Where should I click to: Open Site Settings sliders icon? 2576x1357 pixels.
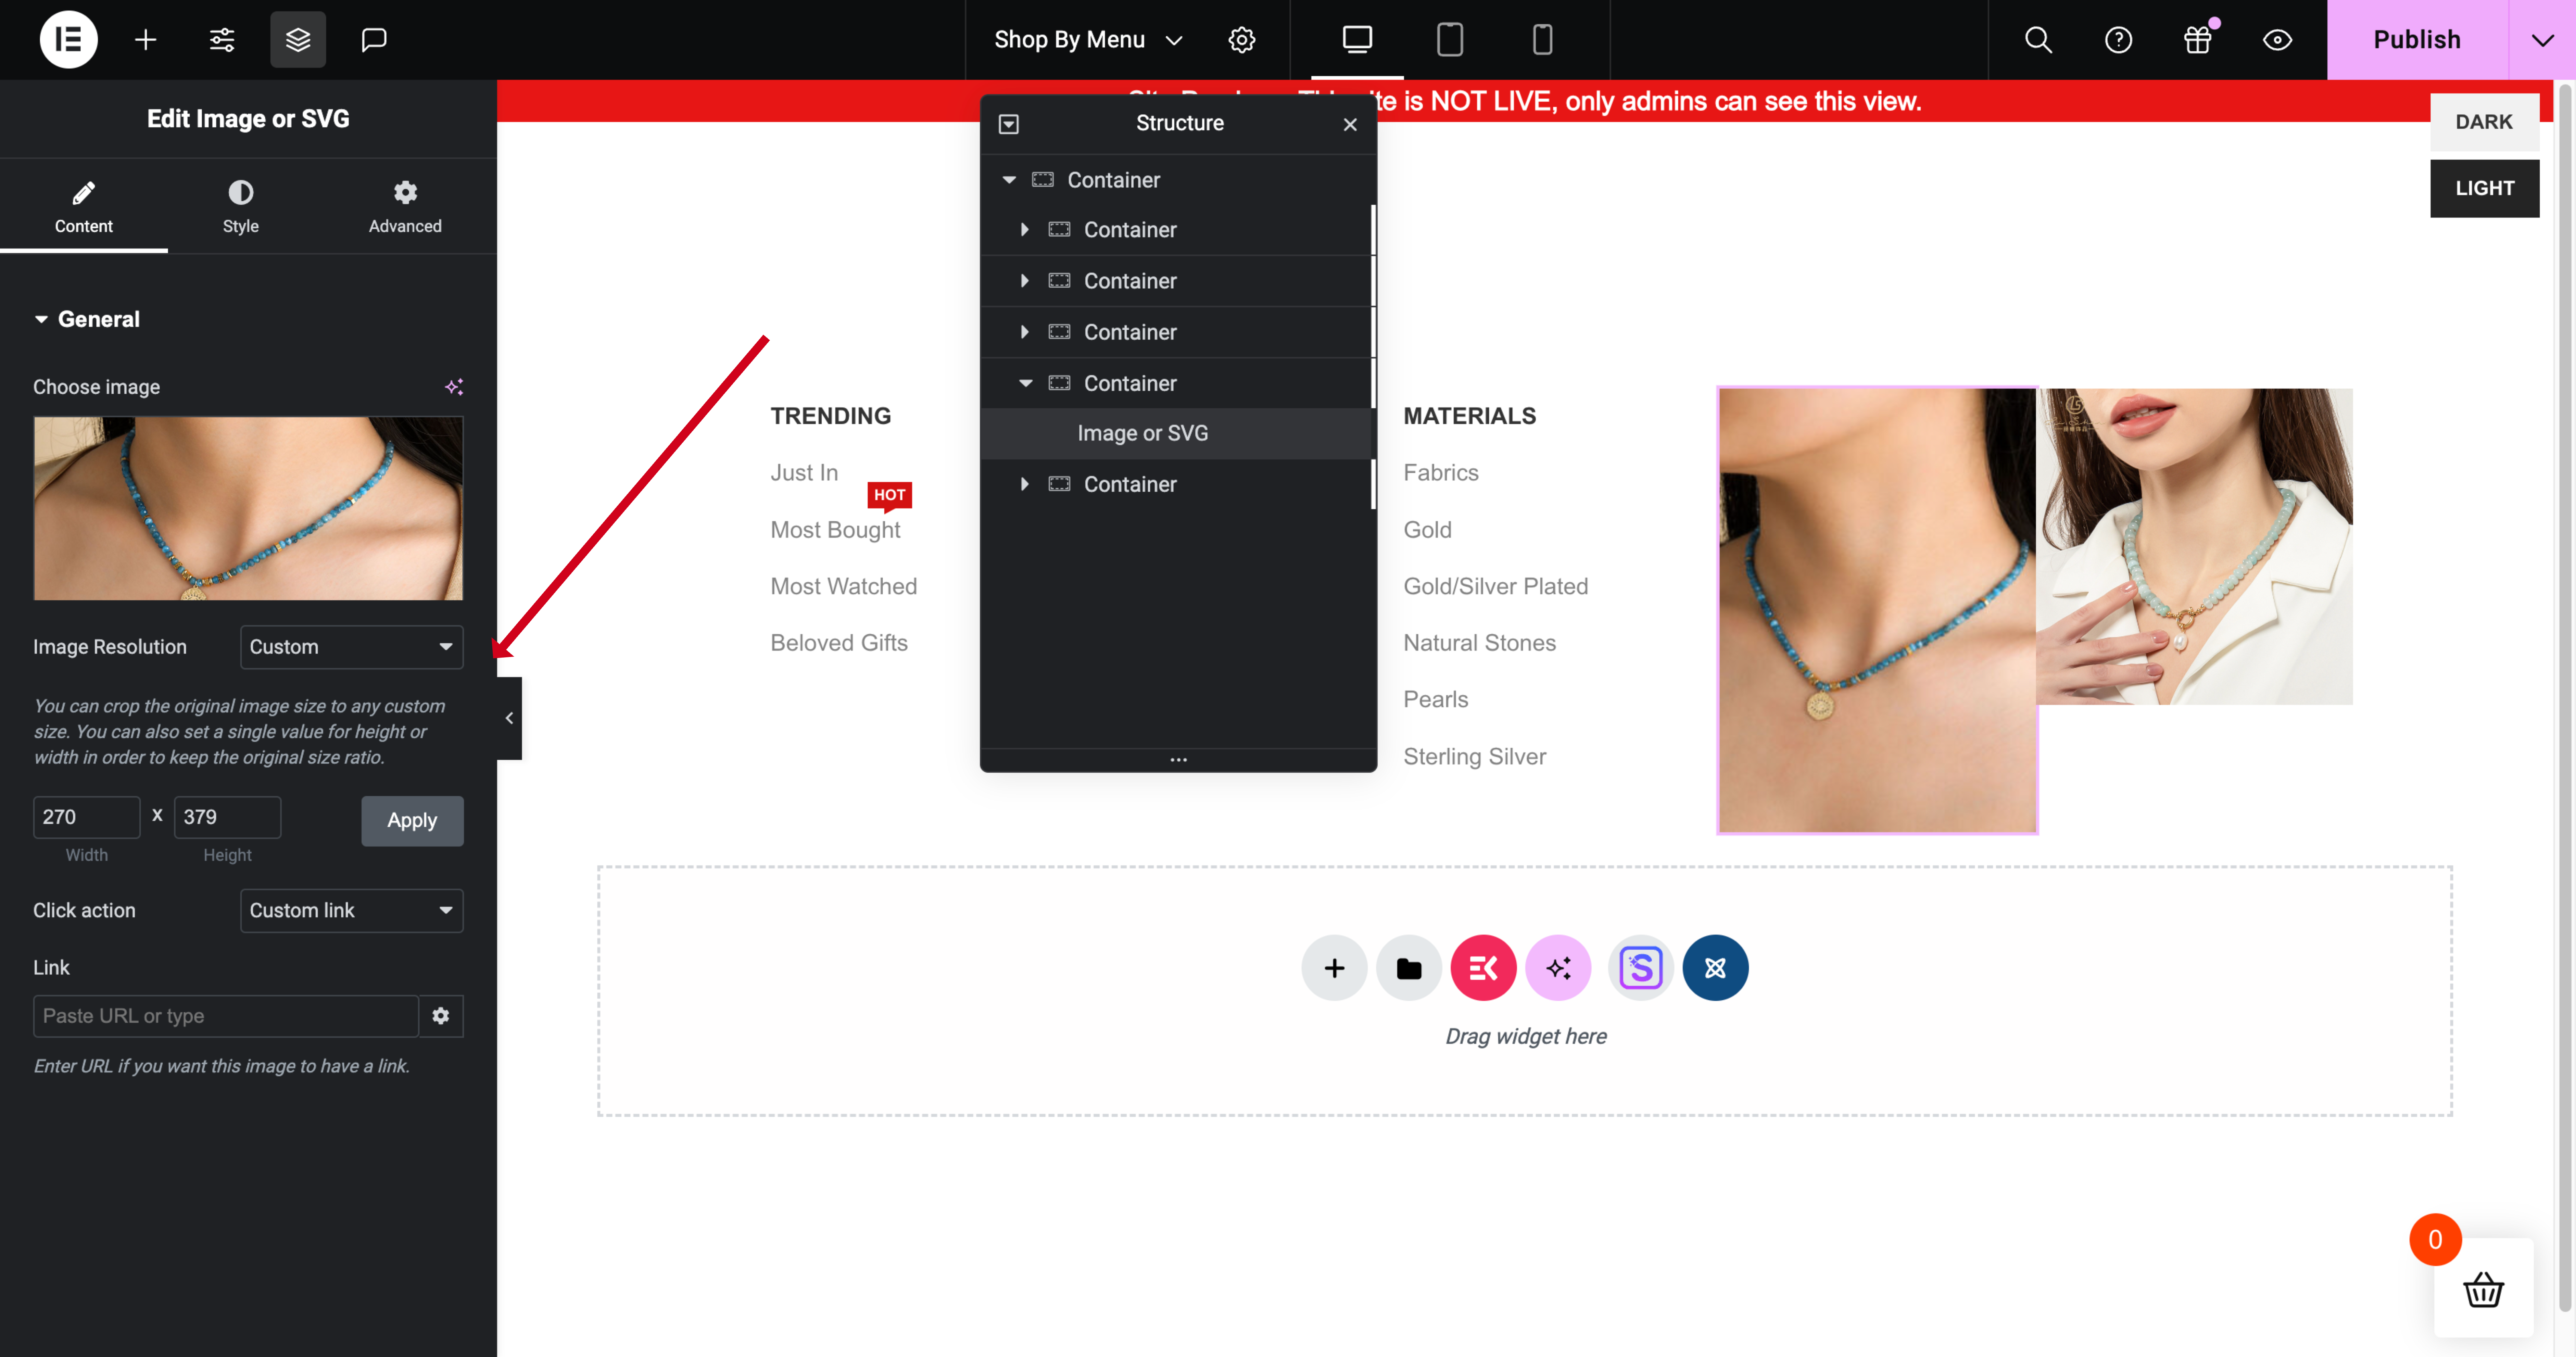tap(222, 40)
